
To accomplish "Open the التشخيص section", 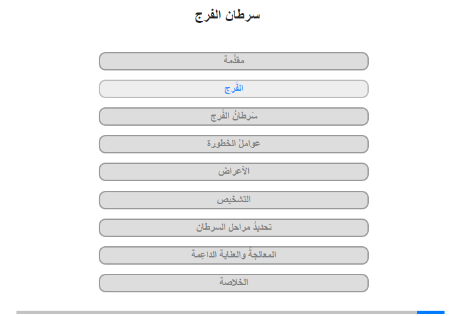I will pyautogui.click(x=233, y=200).
